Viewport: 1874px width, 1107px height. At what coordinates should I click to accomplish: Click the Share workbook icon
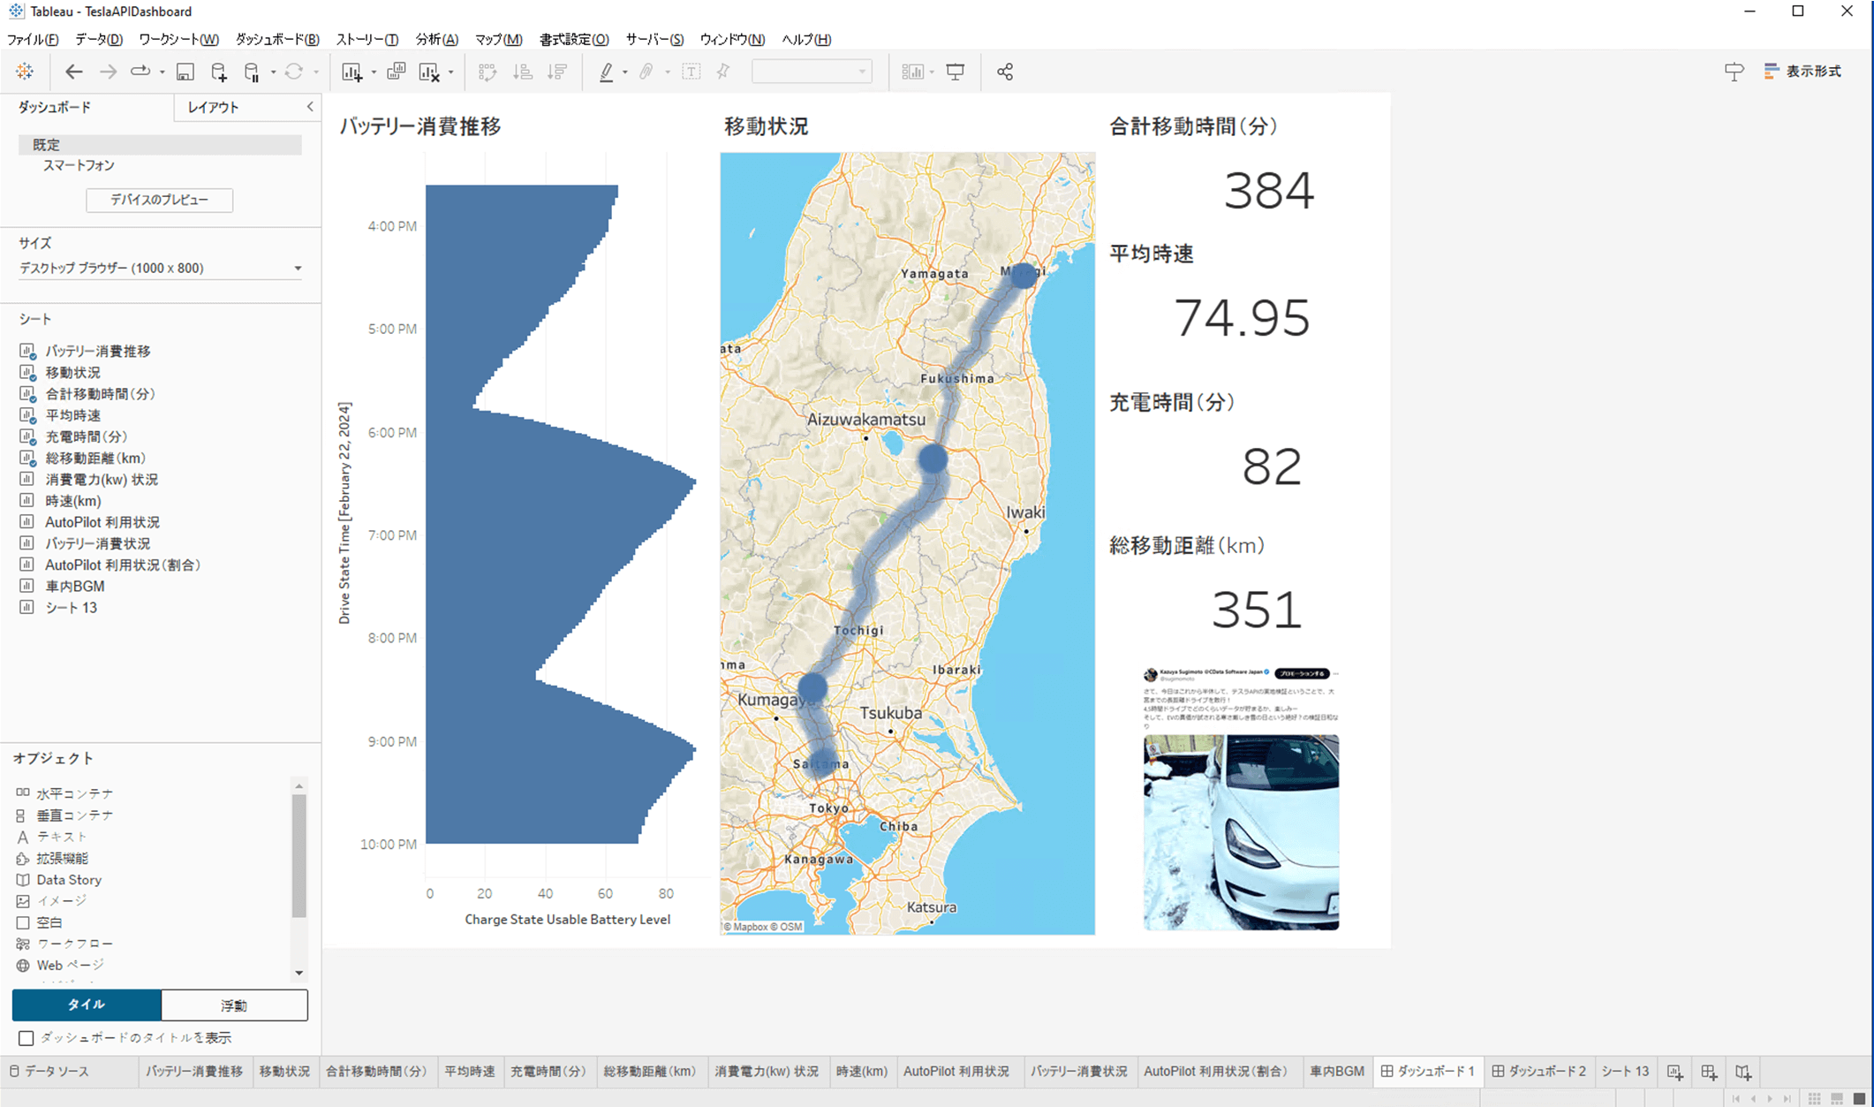pyautogui.click(x=1004, y=72)
